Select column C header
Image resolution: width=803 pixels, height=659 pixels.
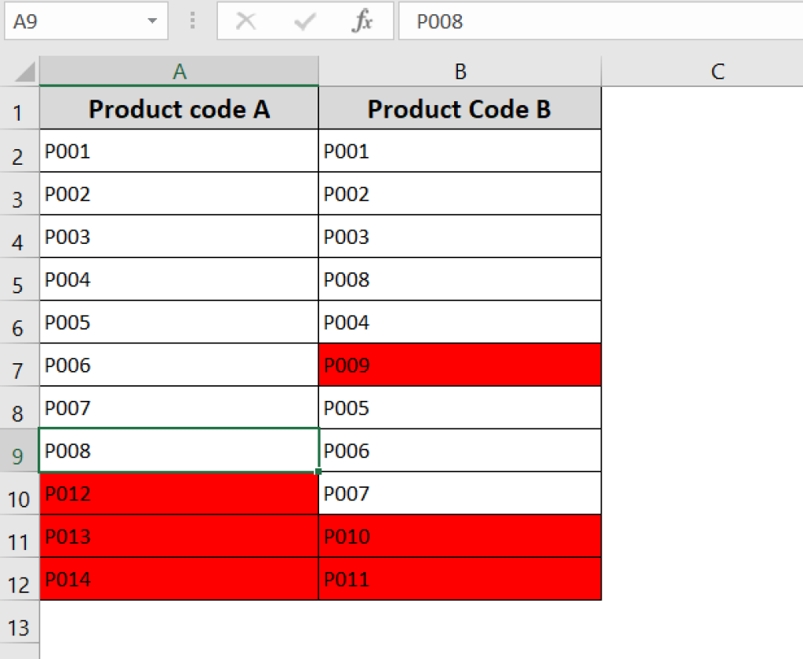pyautogui.click(x=718, y=71)
